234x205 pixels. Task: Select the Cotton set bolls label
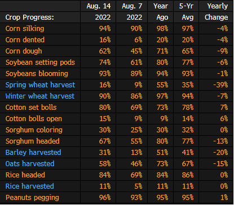[x=31, y=108]
